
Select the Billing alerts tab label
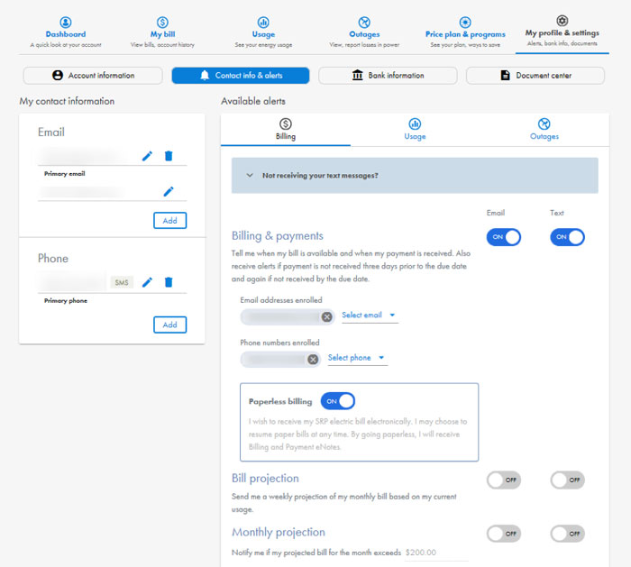(286, 136)
